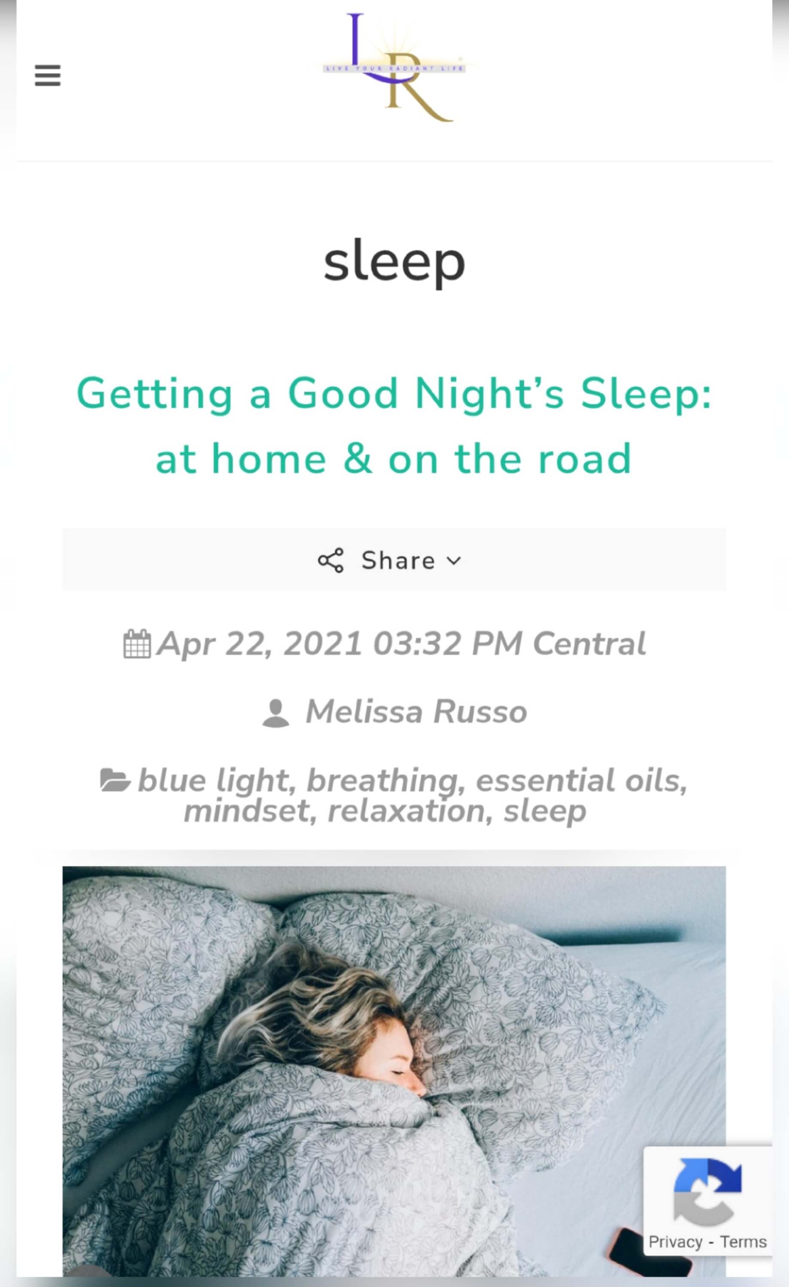Viewport: 789px width, 1287px height.
Task: Open the breathing category link
Action: point(382,780)
